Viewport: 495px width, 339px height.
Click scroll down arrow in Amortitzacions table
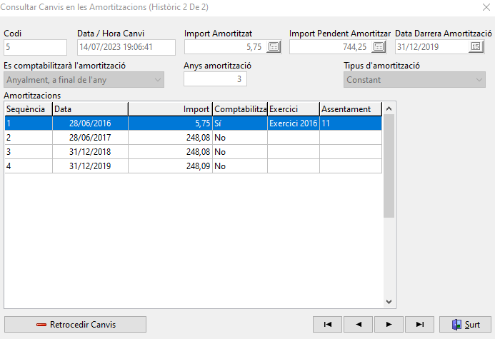(389, 302)
